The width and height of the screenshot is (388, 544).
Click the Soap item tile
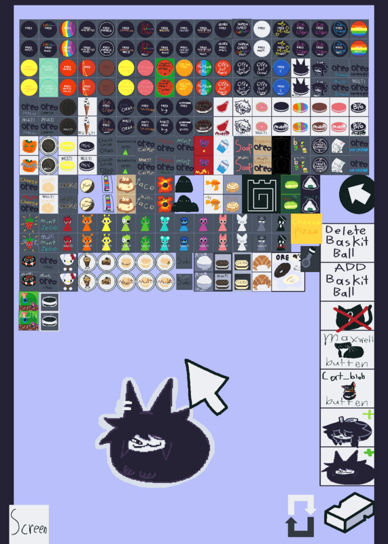click(243, 146)
